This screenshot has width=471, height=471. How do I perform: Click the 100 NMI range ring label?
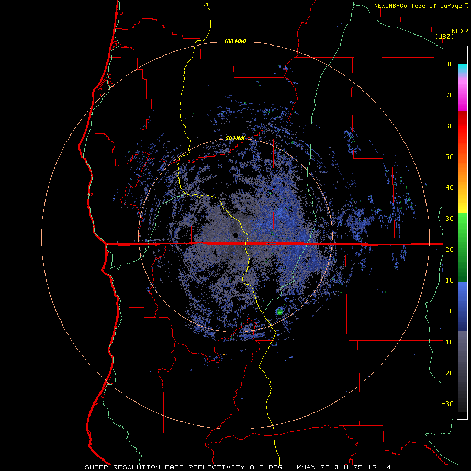[x=235, y=41]
